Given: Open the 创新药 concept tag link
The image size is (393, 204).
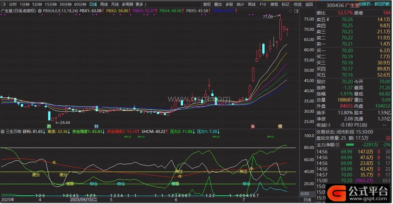Looking at the screenshot, I should [365, 4].
